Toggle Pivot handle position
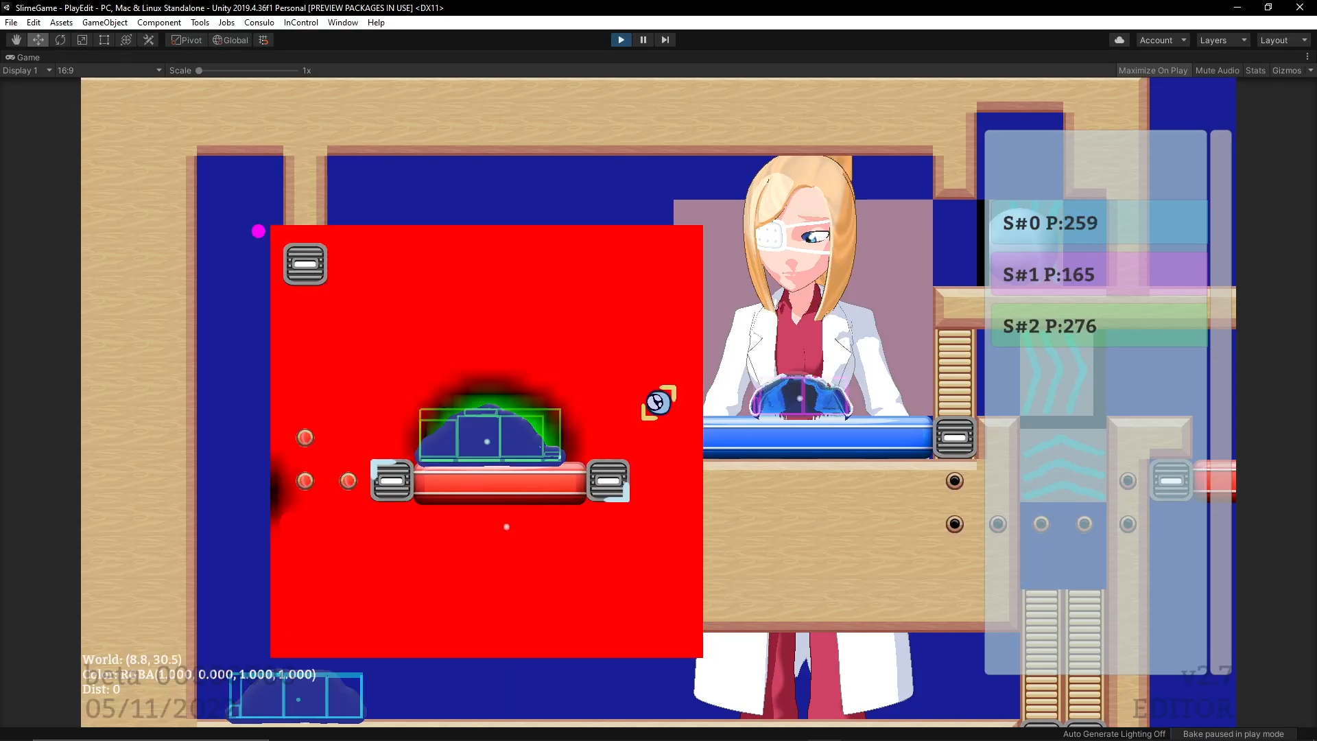The width and height of the screenshot is (1317, 741). 187,40
